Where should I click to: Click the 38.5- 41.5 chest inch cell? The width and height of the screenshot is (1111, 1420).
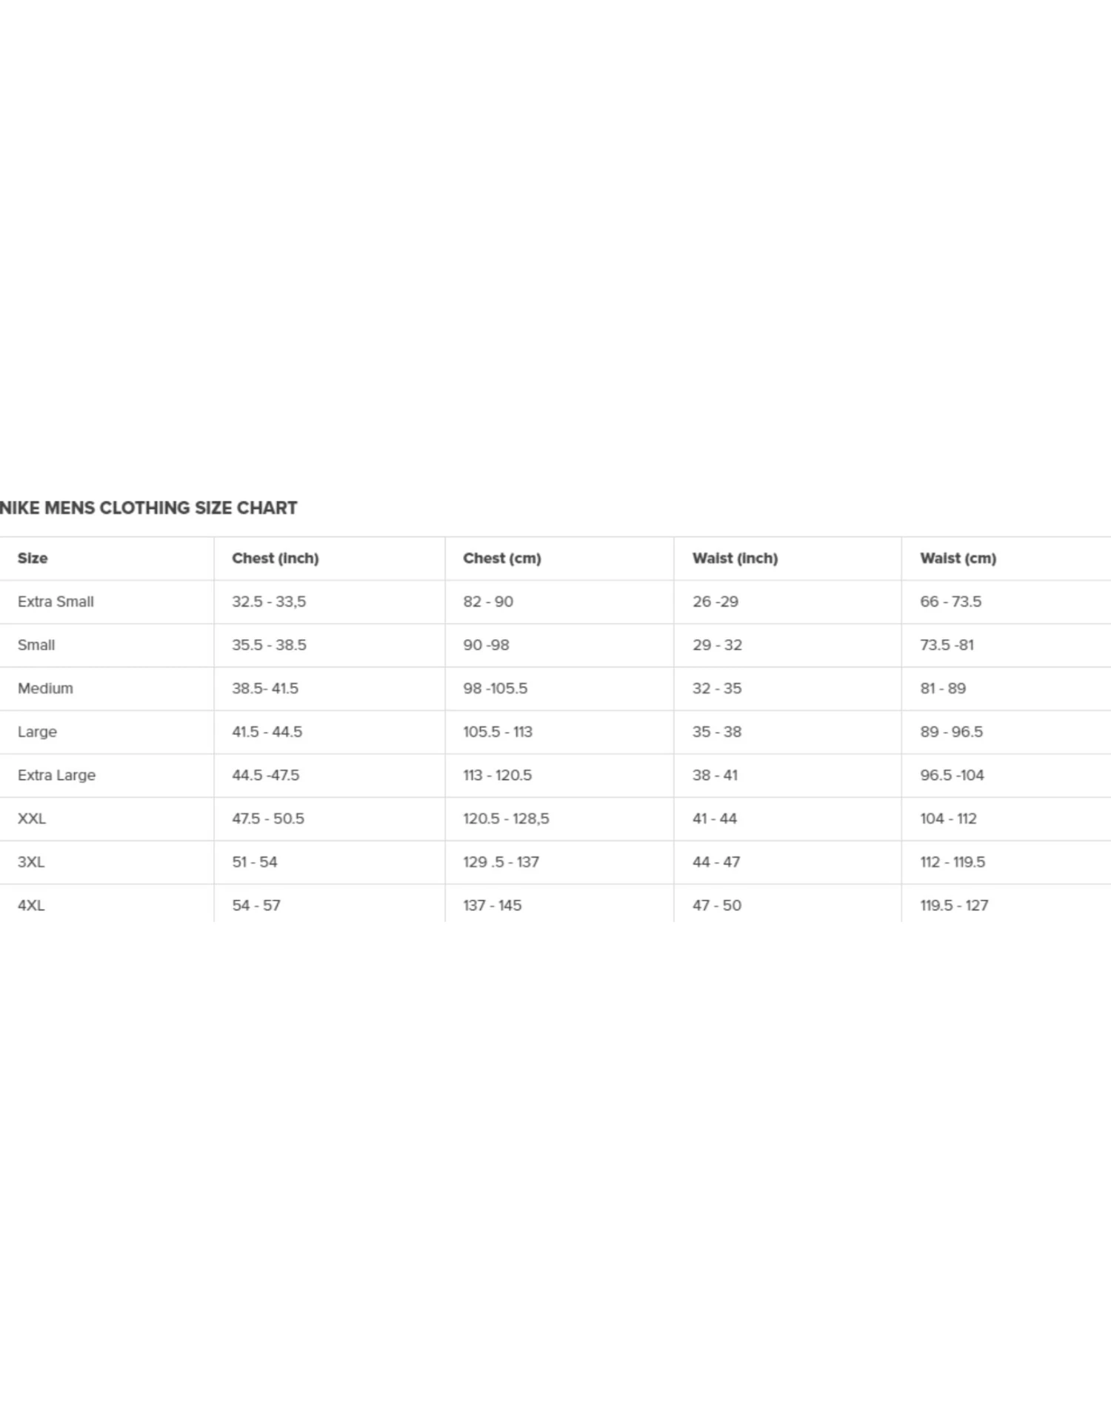[x=265, y=688]
